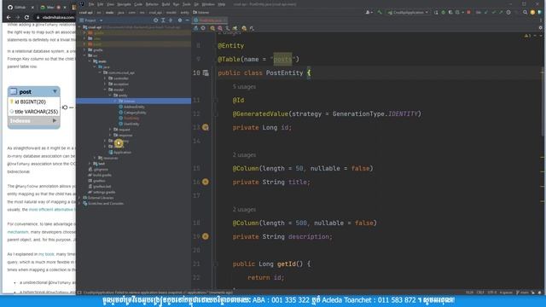546x307 pixels.
Task: Hide the Project panel with minus icon
Action: pos(188,20)
